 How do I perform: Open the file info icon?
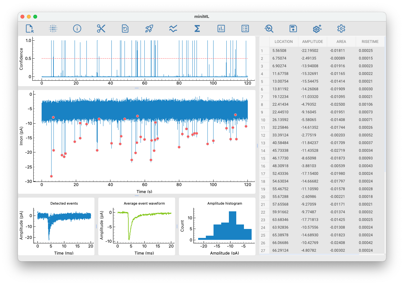(77, 28)
